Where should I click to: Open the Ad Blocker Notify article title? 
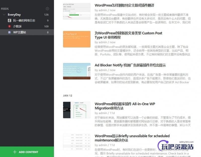click(x=130, y=65)
